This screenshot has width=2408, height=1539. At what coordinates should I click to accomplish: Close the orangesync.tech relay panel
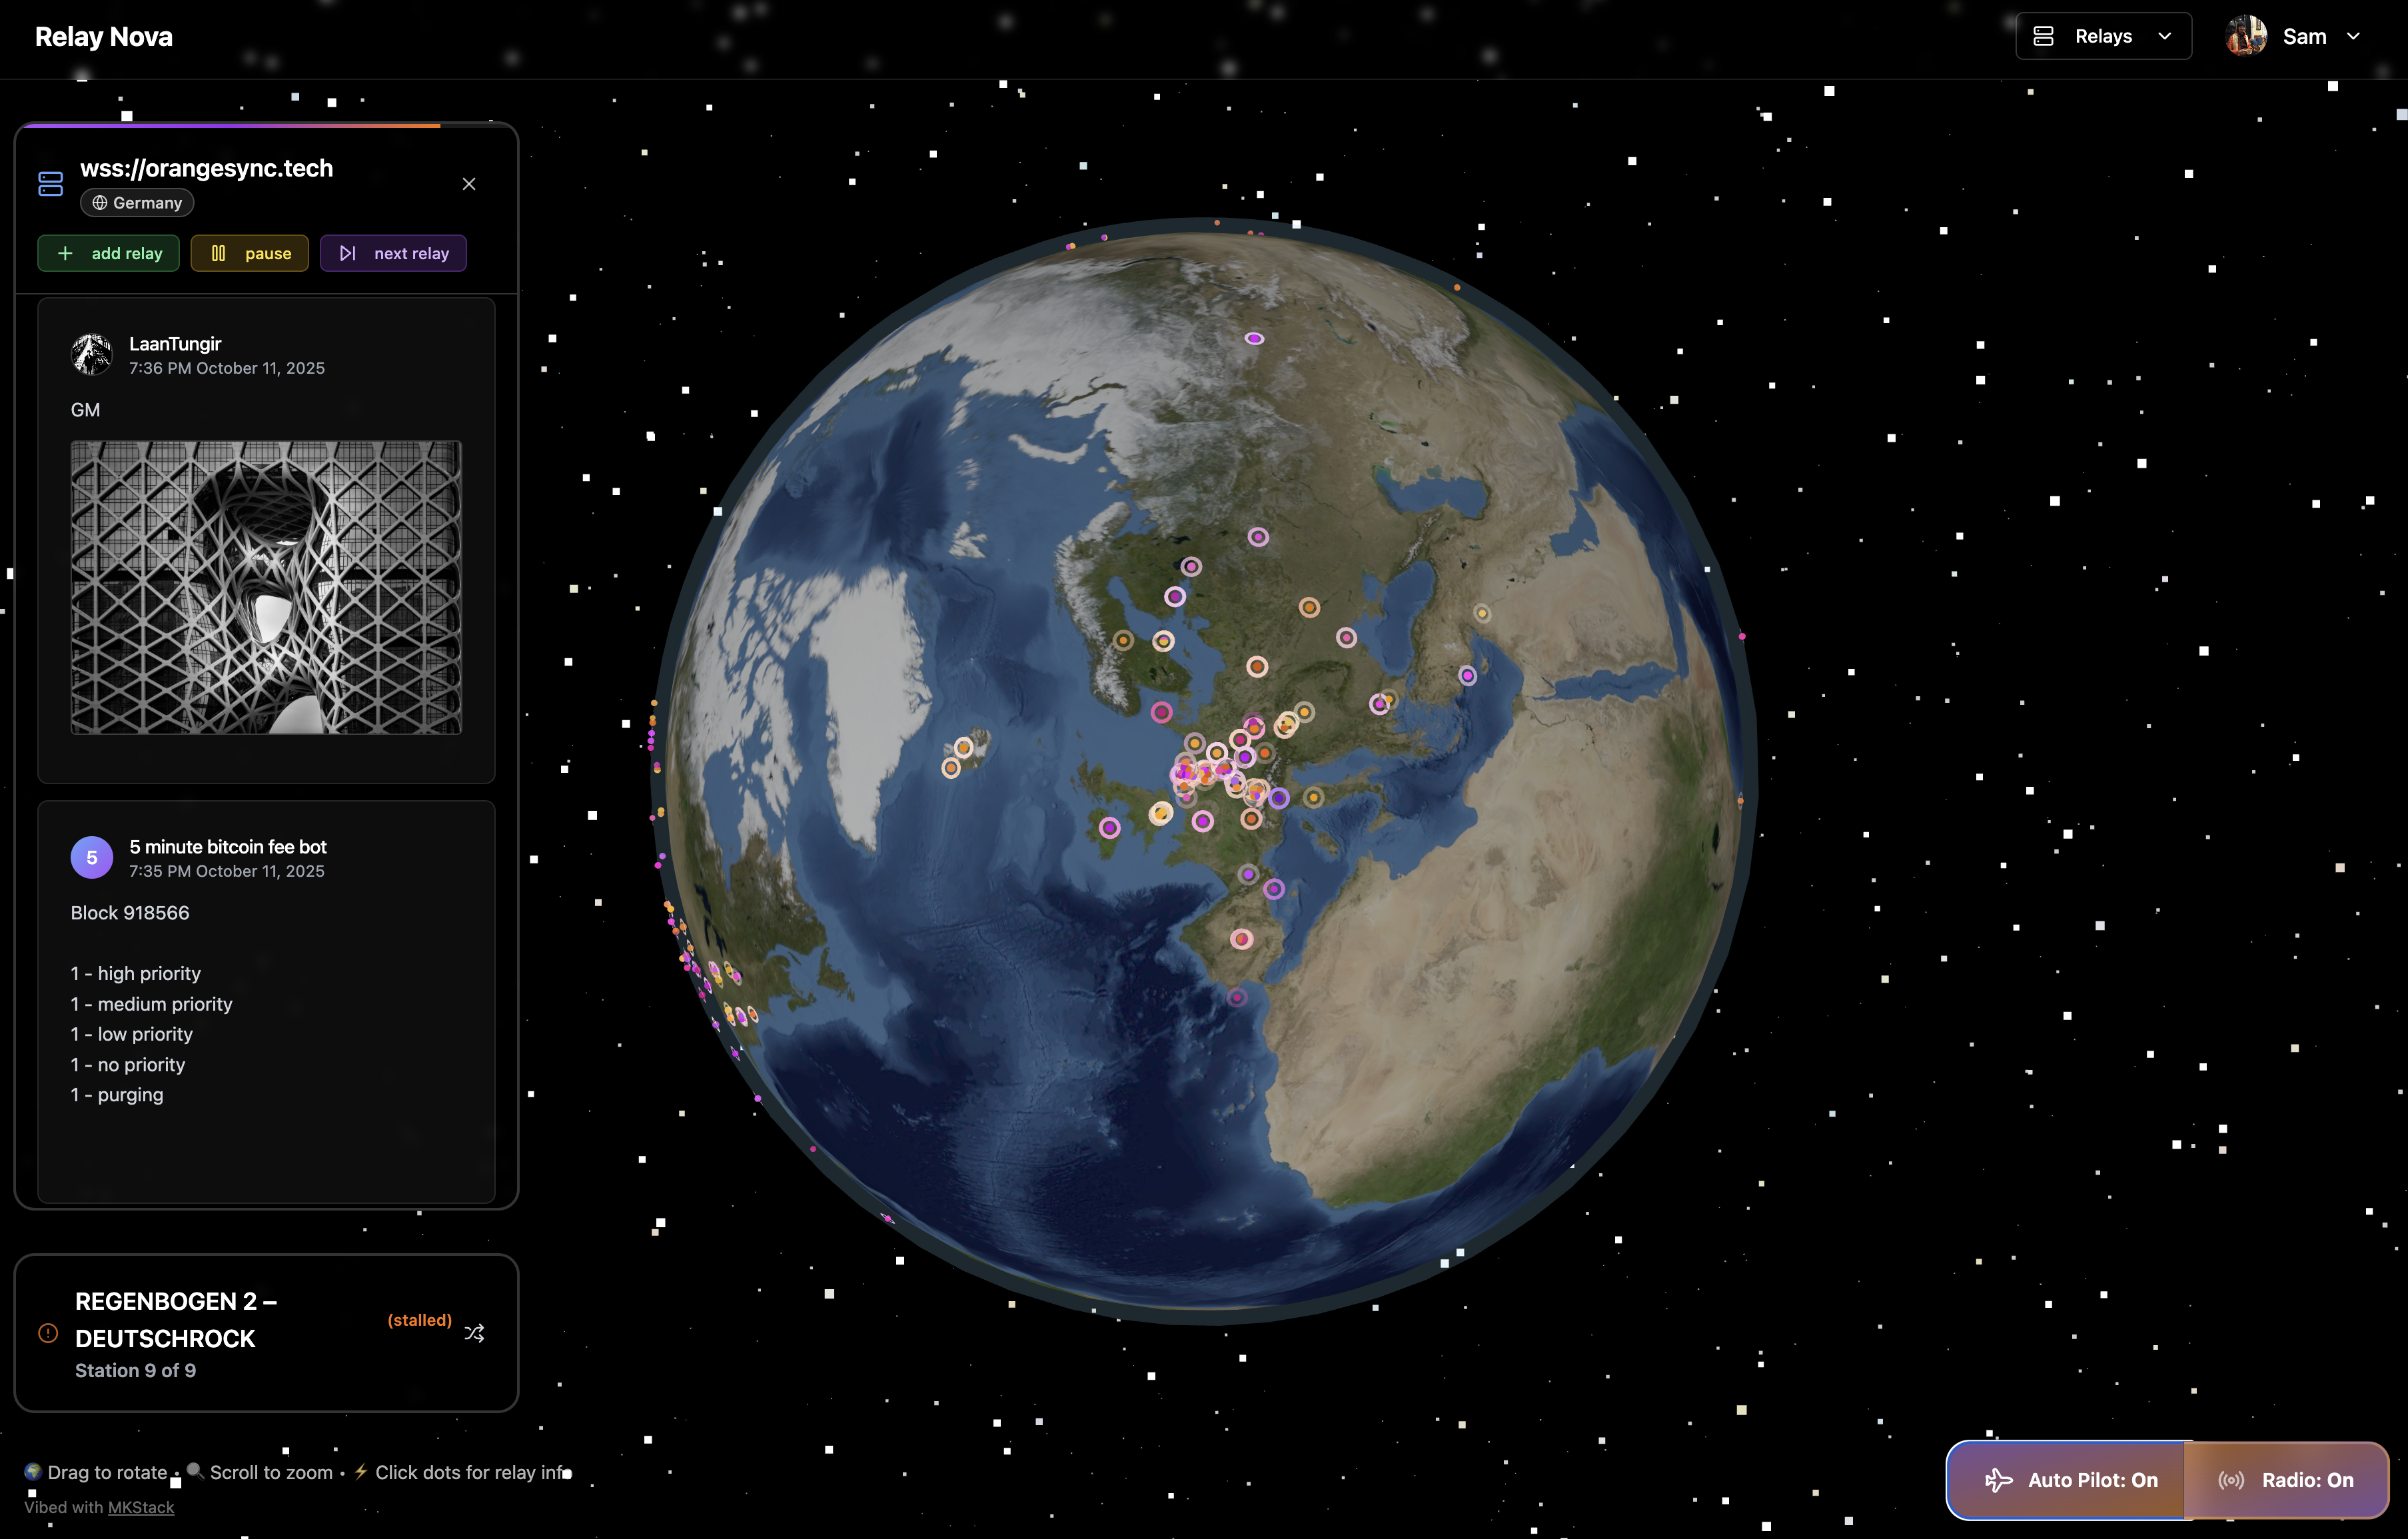(469, 184)
